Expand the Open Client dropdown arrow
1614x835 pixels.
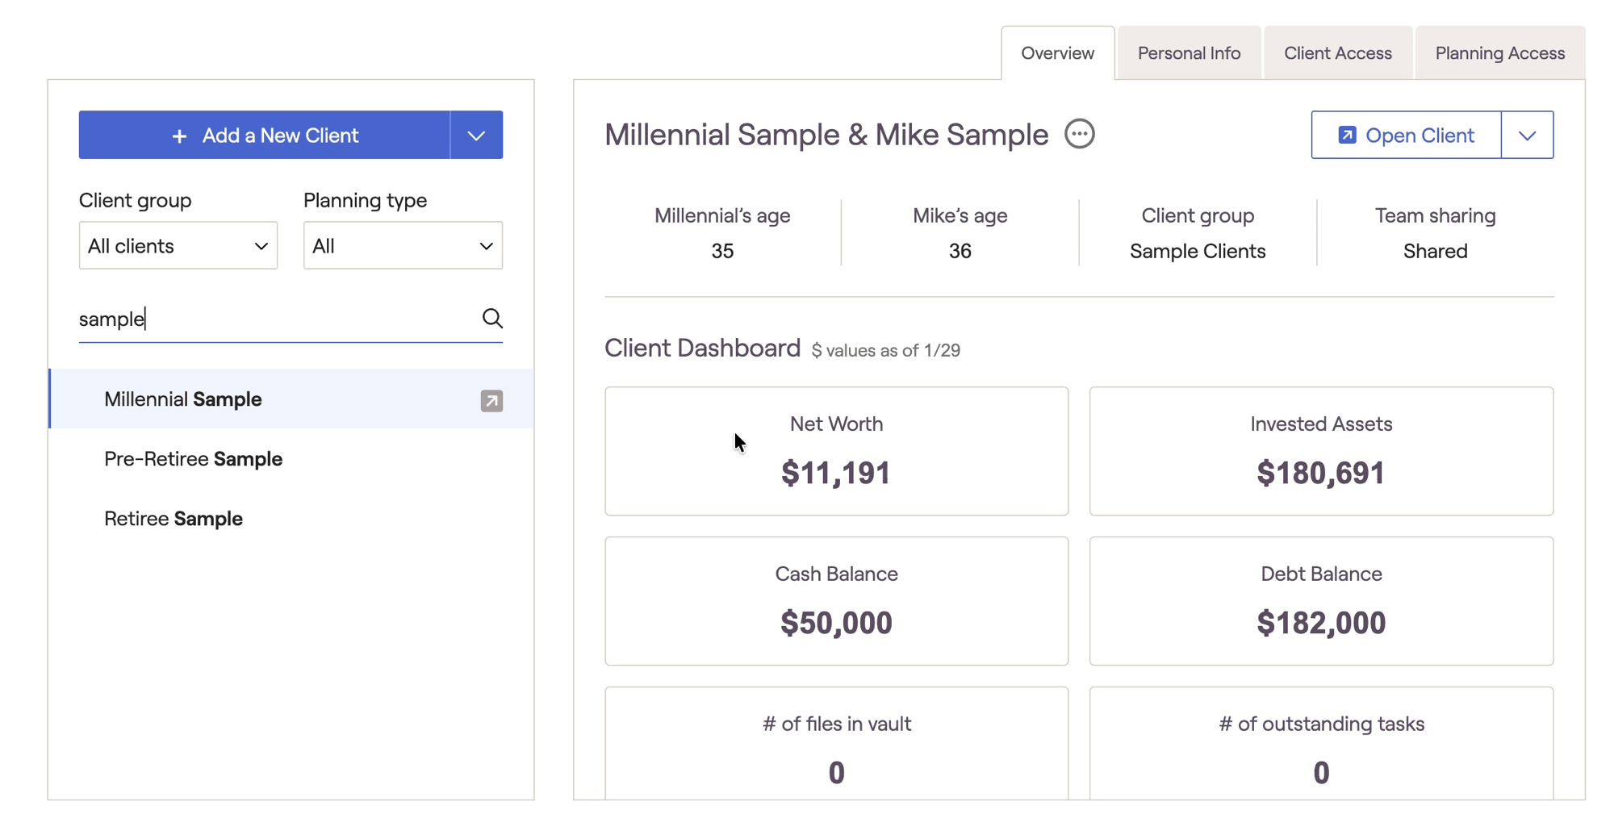pos(1527,136)
